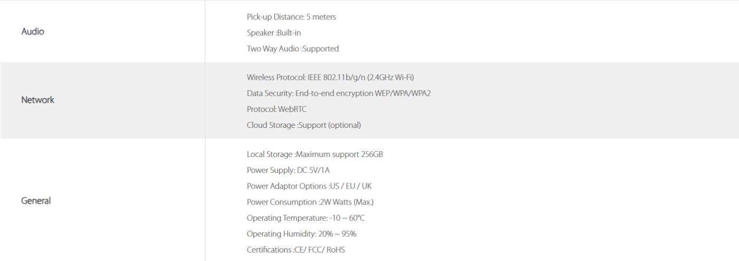Select the Pick-up Distance: 5 meters text
Image resolution: width=739 pixels, height=261 pixels.
click(x=291, y=17)
